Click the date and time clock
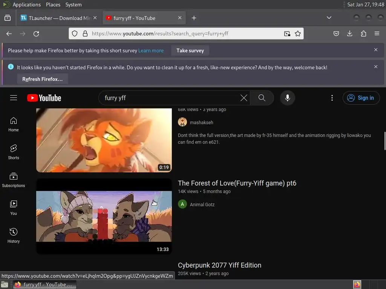The image size is (386, 289). (365, 5)
